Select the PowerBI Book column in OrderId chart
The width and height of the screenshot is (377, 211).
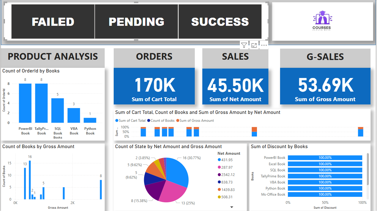[x=25, y=103]
